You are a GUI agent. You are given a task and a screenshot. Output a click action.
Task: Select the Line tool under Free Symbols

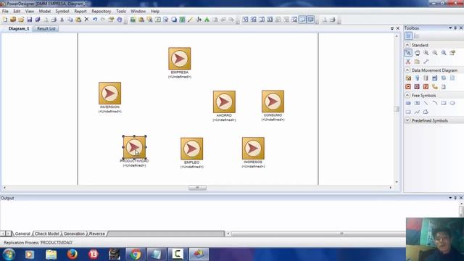click(426, 103)
